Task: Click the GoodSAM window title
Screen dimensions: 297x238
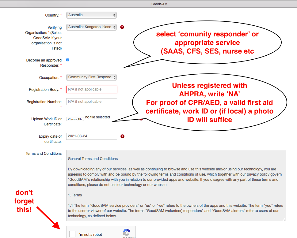Action: pyautogui.click(x=159, y=4)
